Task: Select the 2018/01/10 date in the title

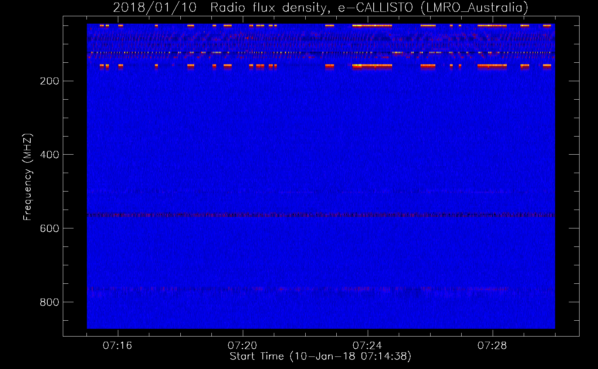Action: coord(154,8)
